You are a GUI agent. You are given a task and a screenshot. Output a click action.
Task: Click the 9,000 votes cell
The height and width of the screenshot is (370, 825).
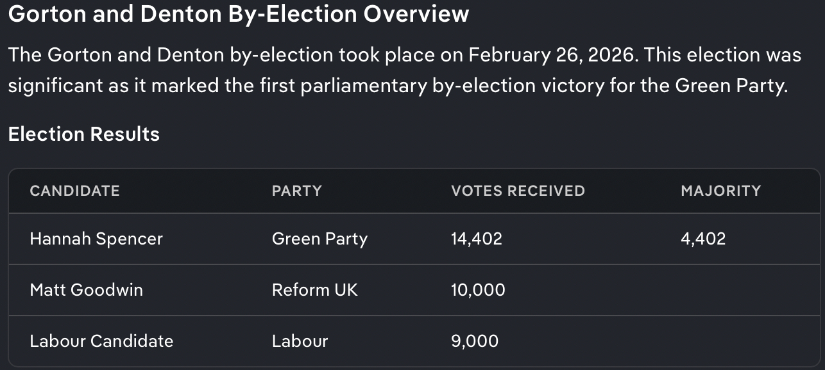pyautogui.click(x=475, y=341)
